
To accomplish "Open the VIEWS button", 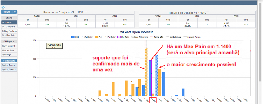I will (7, 12).
